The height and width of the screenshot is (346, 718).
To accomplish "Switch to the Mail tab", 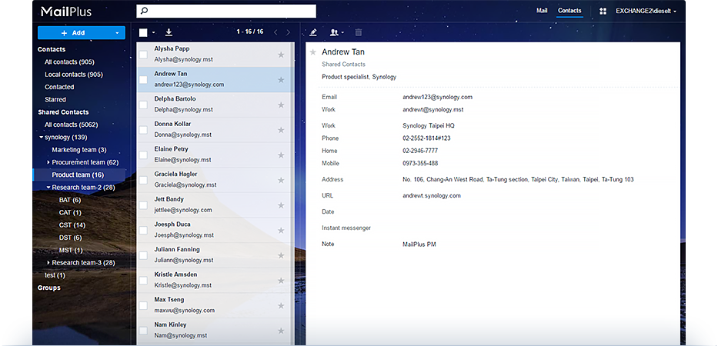I will [x=542, y=11].
